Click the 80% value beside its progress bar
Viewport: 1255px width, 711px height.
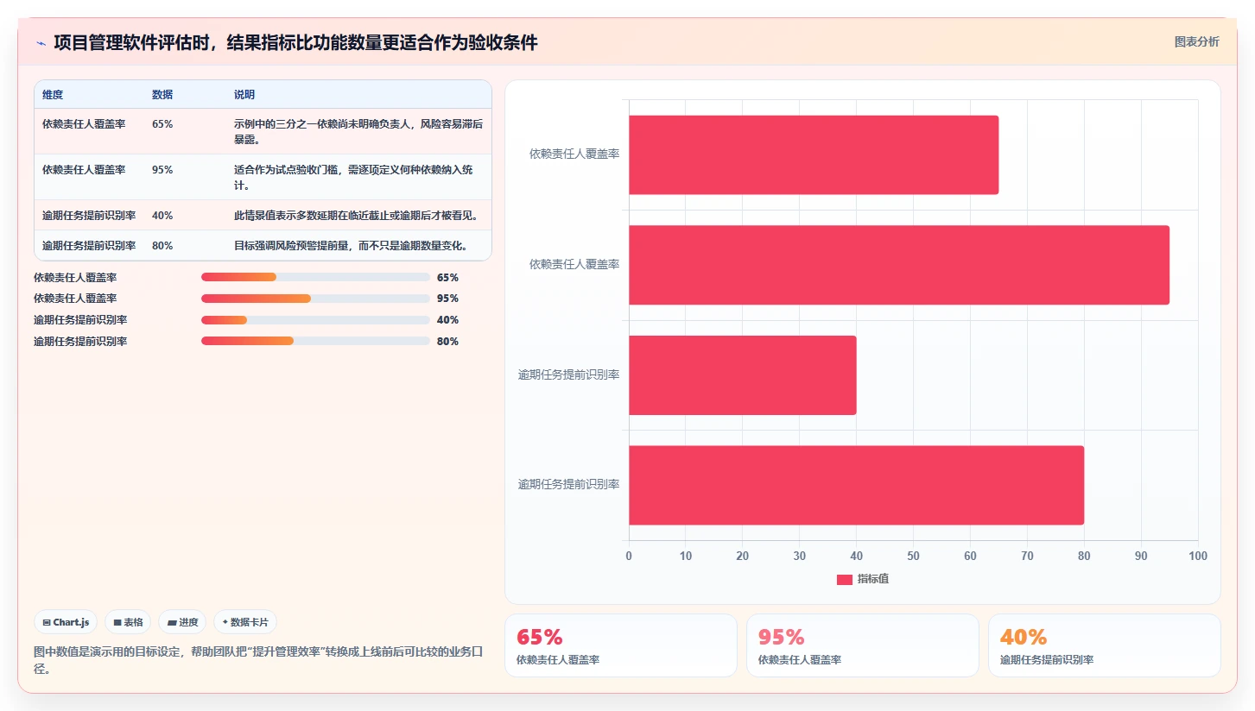coord(447,342)
